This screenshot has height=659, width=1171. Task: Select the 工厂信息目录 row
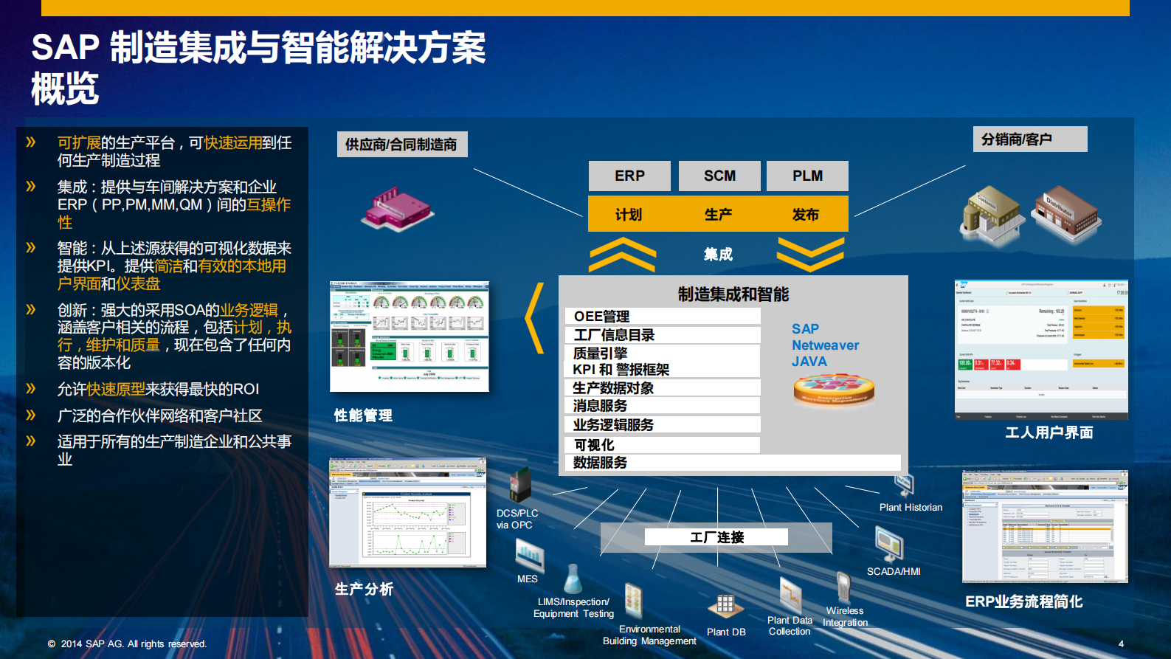[x=662, y=335]
